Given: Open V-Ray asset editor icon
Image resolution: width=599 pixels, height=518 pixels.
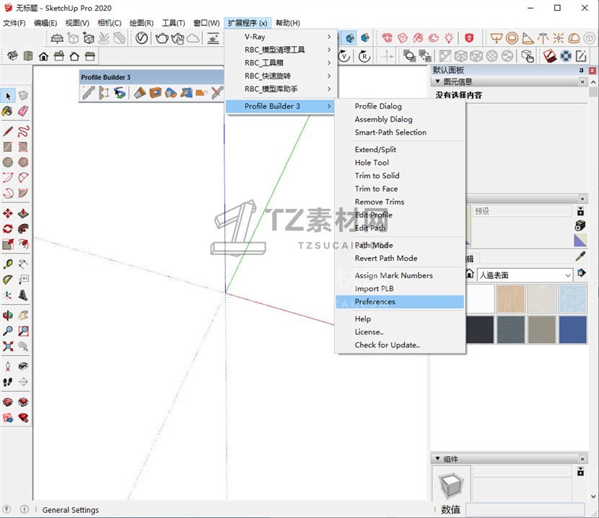Looking at the screenshot, I should coord(141,38).
